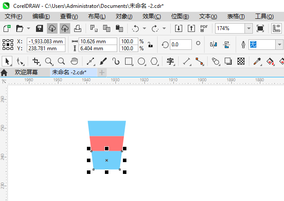Viewport: 284px width, 201px height.
Task: Select the Color eyedropper tool
Action: [257, 62]
